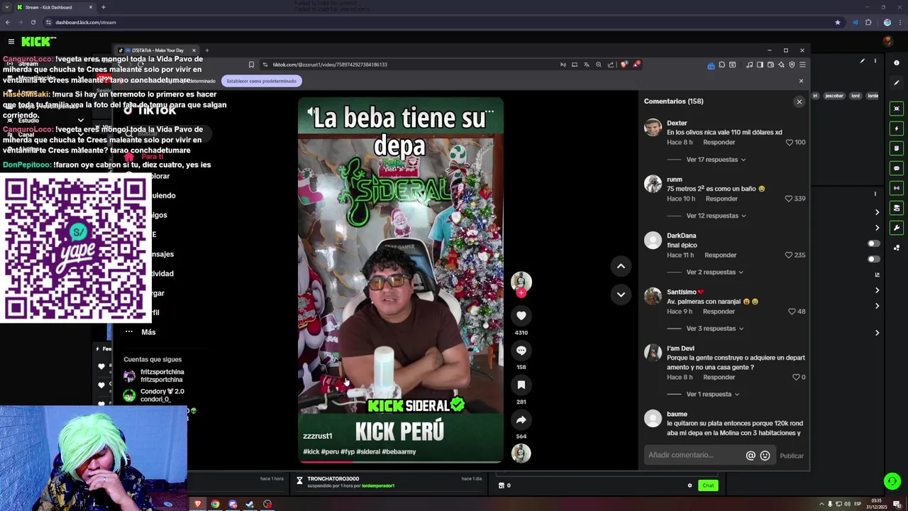Expand Ver 3 respuestas under Santisimo
908x511 pixels.
(714, 329)
